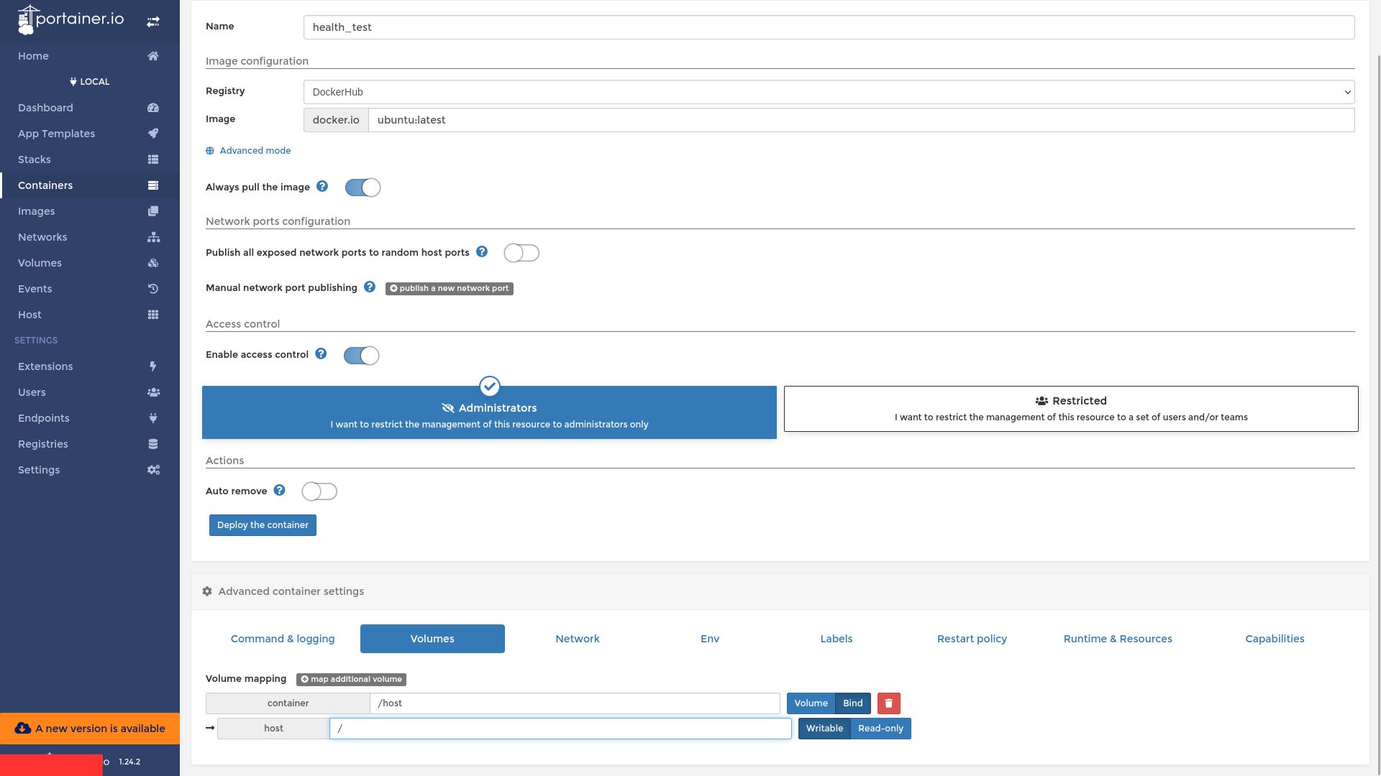
Task: Click the delete volume mapping icon
Action: [889, 703]
